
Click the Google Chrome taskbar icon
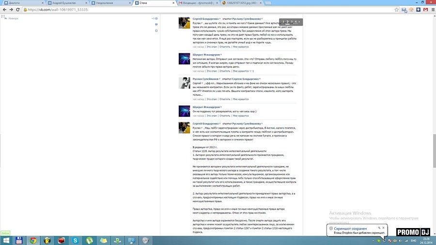(33, 240)
